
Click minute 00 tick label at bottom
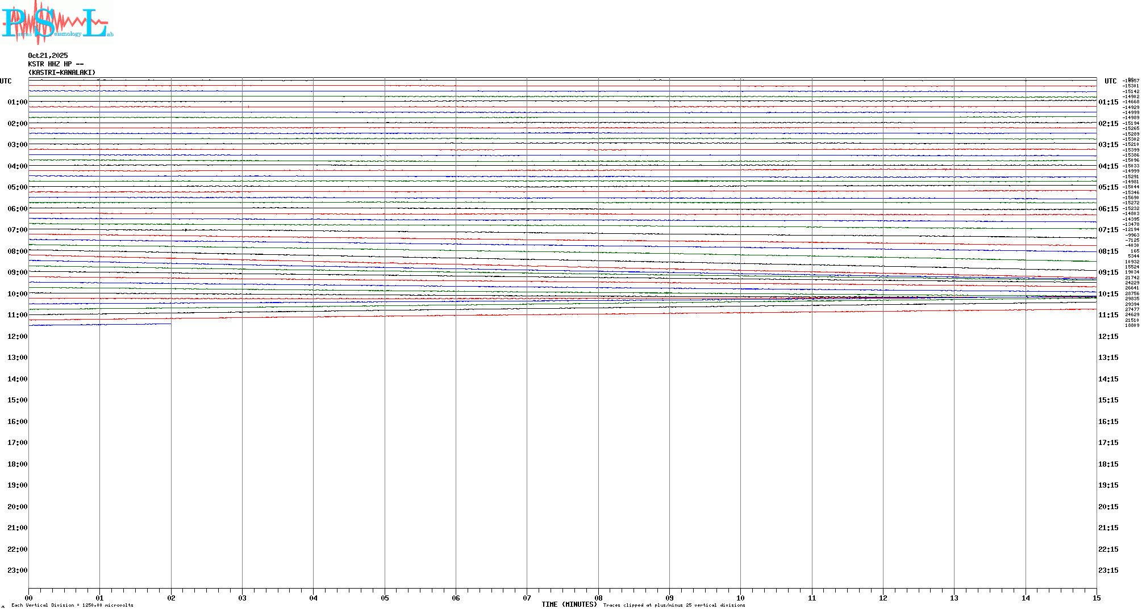tap(28, 598)
